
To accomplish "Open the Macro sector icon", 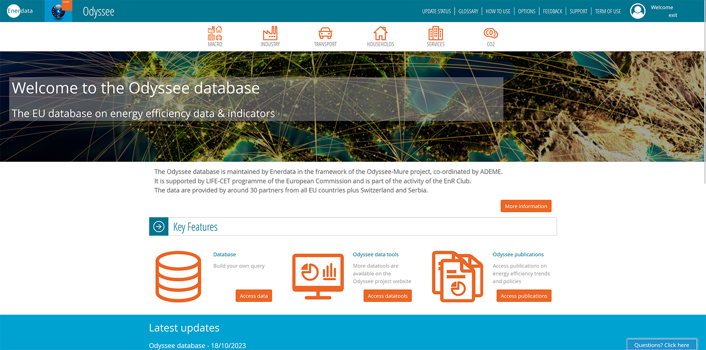I will coord(215,34).
